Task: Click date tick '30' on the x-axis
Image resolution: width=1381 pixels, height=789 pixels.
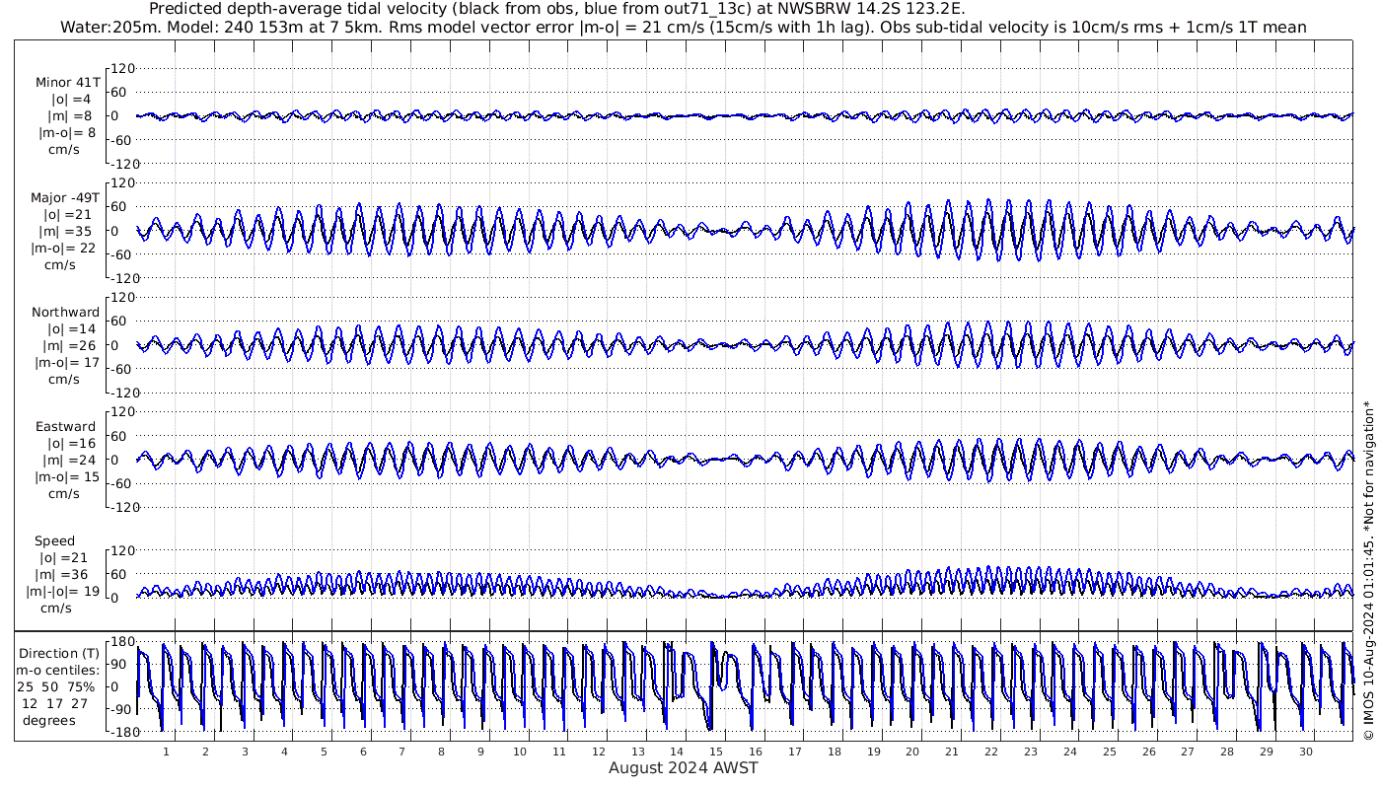Action: 1306,752
